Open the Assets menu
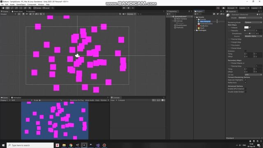This screenshot has width=263, height=148. pyautogui.click(x=12, y=5)
